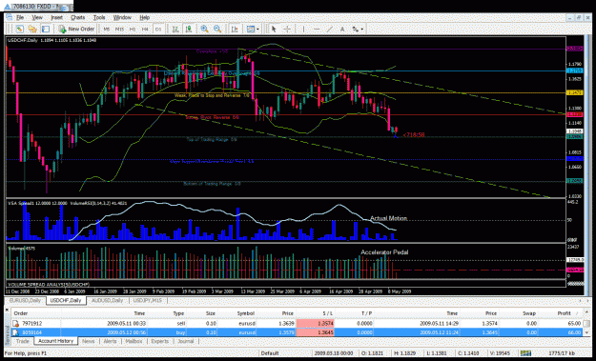
Task: Switch to the EURUSD,Daily chart tab
Action: pos(26,300)
